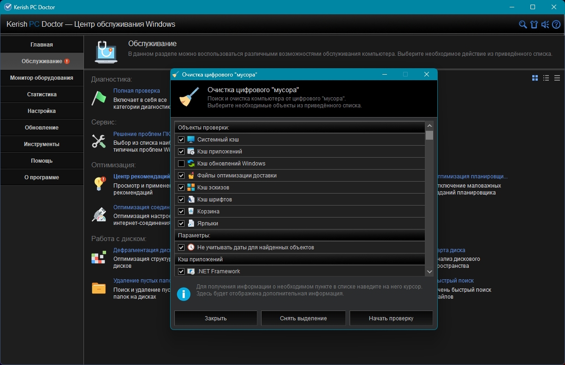This screenshot has height=365, width=565.
Task: Open Помощь sidebar item
Action: (x=42, y=161)
